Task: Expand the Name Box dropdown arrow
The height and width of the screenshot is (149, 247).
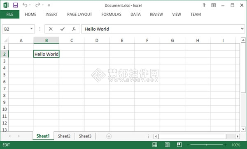Action: (x=32, y=29)
